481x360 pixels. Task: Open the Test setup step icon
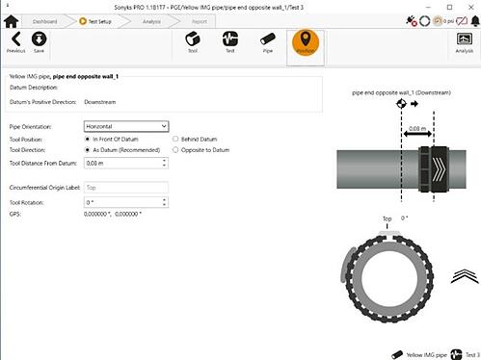click(x=230, y=42)
